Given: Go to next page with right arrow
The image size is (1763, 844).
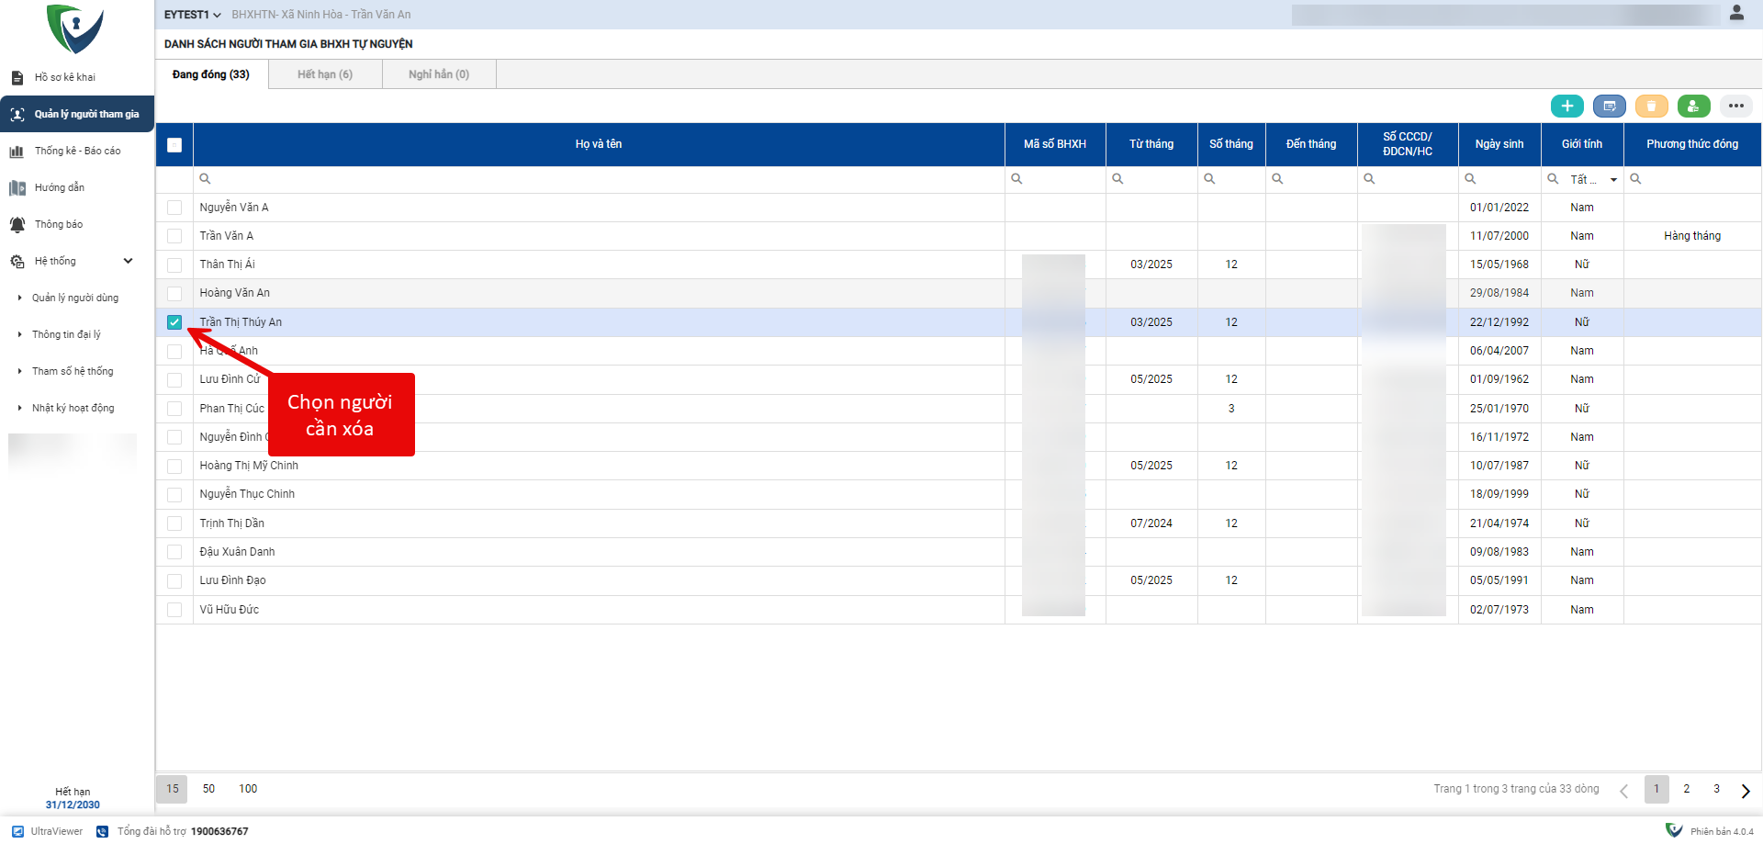Looking at the screenshot, I should [x=1745, y=790].
